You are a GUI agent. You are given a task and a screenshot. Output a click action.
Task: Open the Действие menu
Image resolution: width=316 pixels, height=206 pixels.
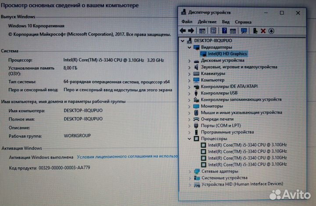(207, 22)
